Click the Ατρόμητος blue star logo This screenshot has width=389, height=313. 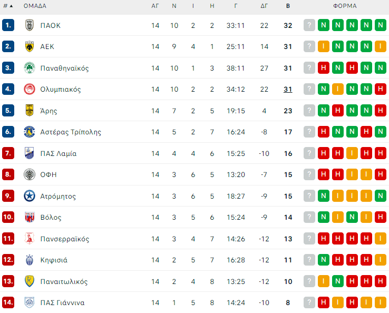pos(30,196)
